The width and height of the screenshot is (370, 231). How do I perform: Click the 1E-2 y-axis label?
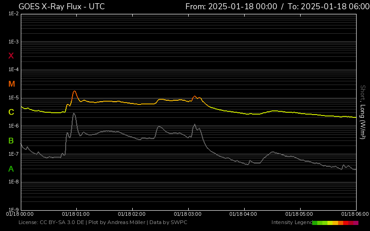click(x=13, y=14)
